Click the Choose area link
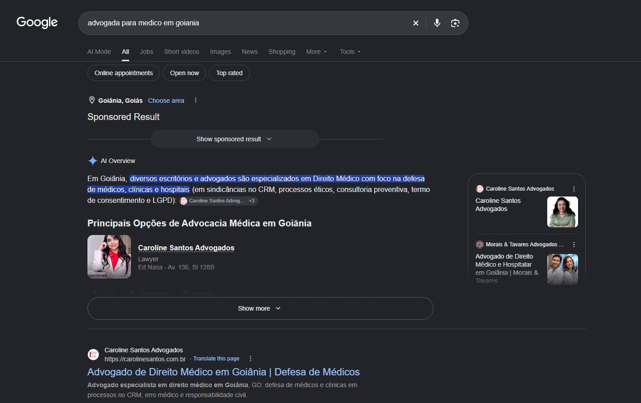 [x=166, y=101]
